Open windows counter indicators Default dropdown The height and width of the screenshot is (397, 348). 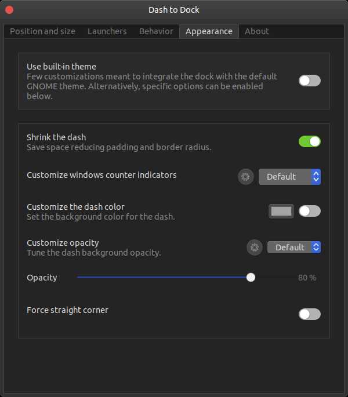tap(289, 177)
